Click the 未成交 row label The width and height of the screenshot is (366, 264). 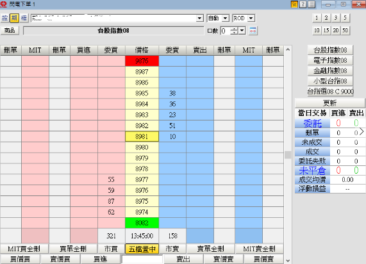(x=312, y=142)
